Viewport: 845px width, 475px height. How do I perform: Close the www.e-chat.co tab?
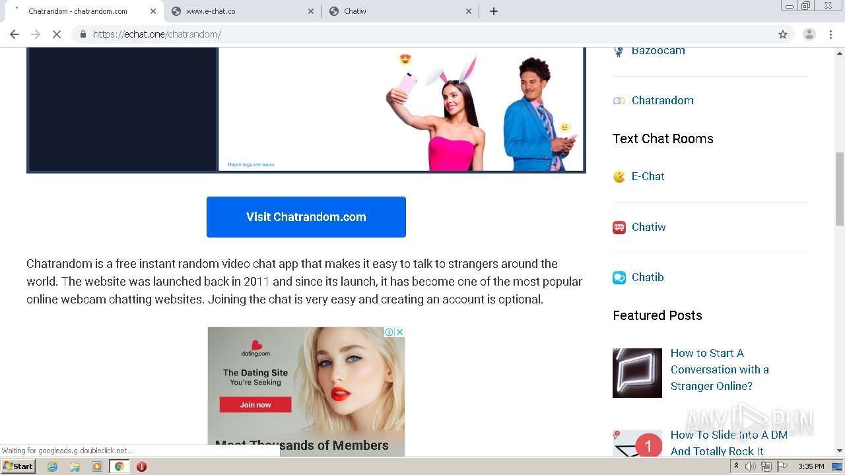311,11
